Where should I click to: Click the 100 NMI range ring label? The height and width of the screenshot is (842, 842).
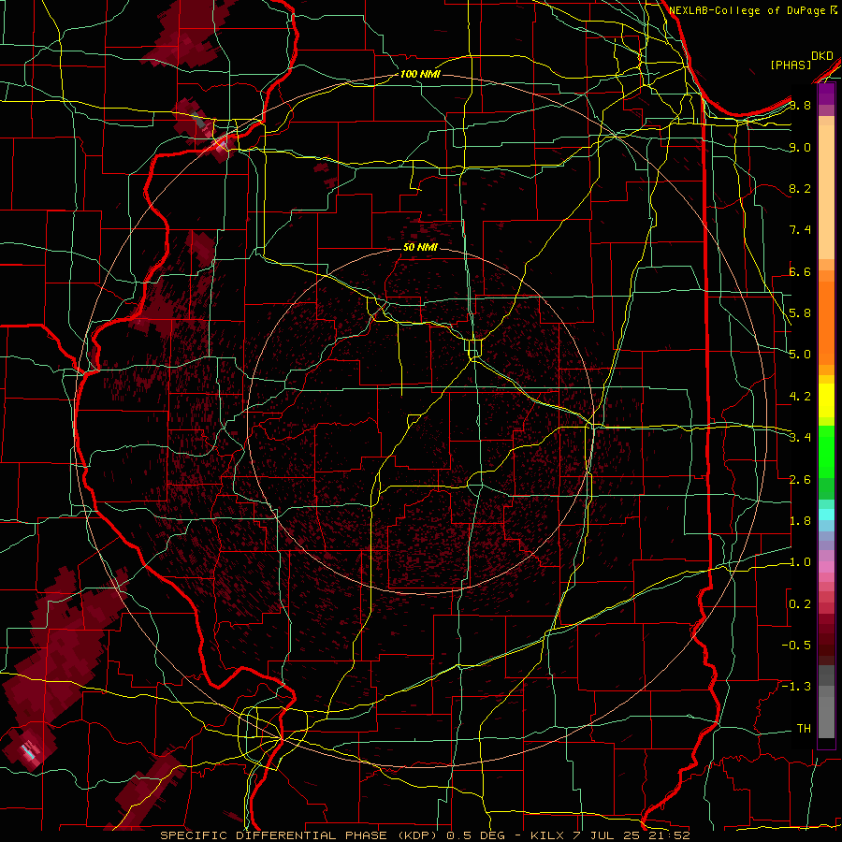(420, 74)
